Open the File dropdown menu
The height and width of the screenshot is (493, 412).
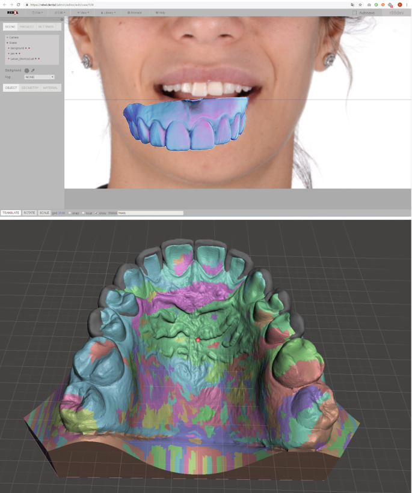click(x=38, y=12)
